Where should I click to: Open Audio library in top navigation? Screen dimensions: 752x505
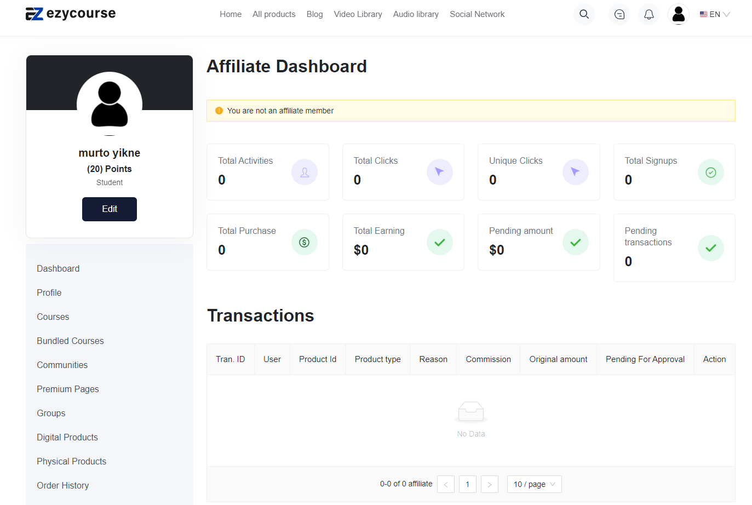click(416, 14)
